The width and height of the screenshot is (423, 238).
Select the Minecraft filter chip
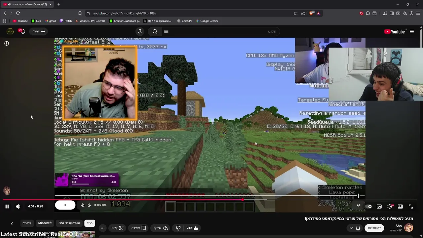[x=45, y=223]
